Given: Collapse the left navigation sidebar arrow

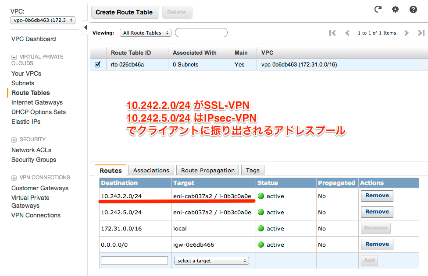Looking at the screenshot, I should click(85, 28).
